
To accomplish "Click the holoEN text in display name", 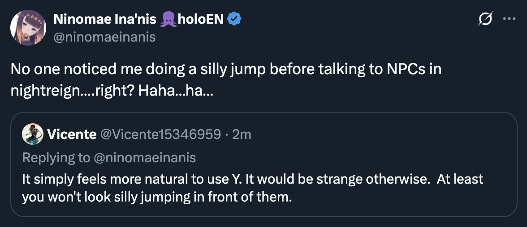I will [201, 19].
